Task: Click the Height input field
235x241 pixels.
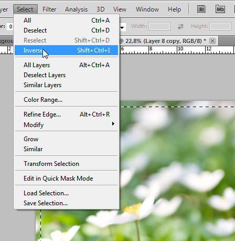Action: coord(220,26)
